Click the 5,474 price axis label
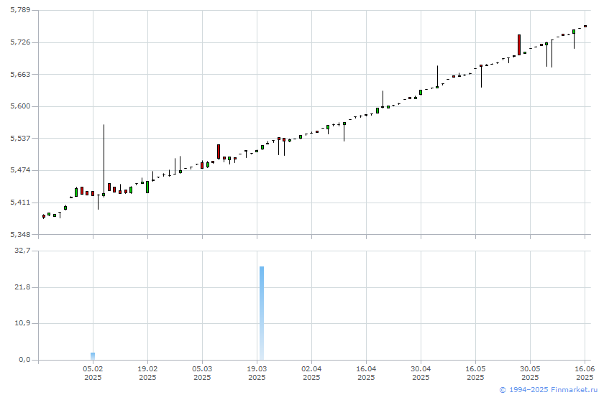Screen dimensions: 604x395 click(20, 170)
